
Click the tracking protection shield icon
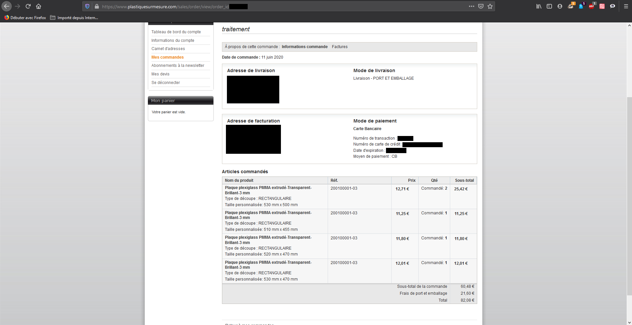click(x=87, y=6)
